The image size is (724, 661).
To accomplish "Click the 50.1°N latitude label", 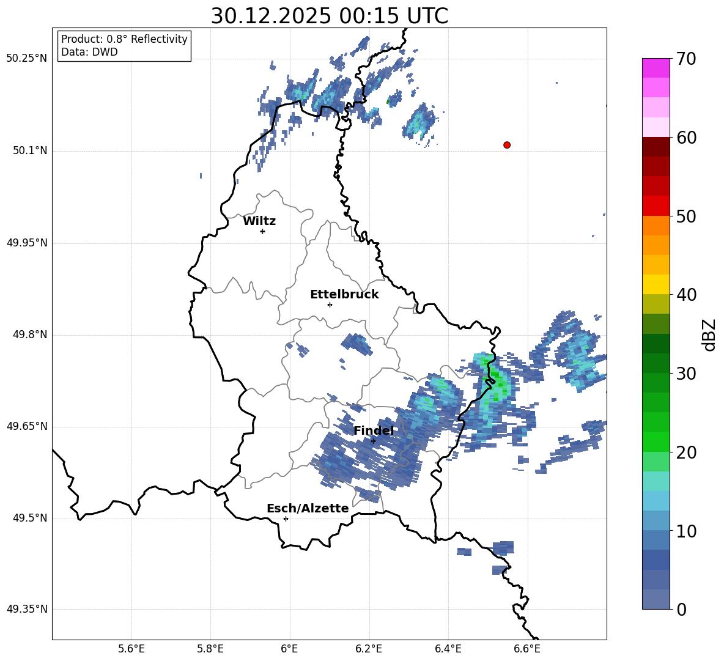I will (x=31, y=150).
